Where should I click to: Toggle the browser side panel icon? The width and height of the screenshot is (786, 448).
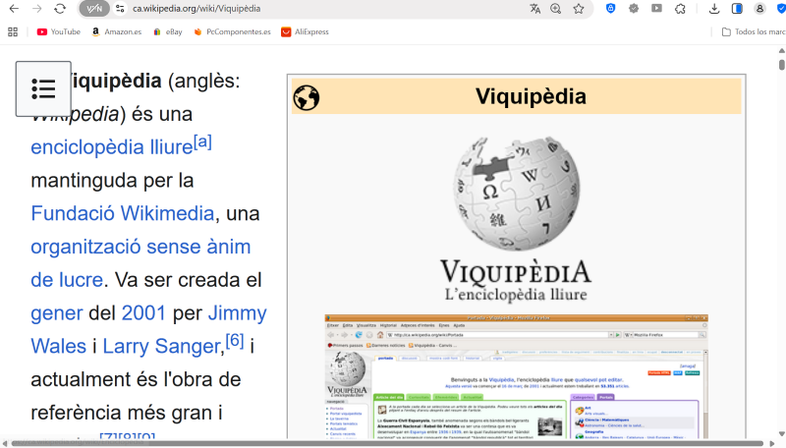(737, 9)
